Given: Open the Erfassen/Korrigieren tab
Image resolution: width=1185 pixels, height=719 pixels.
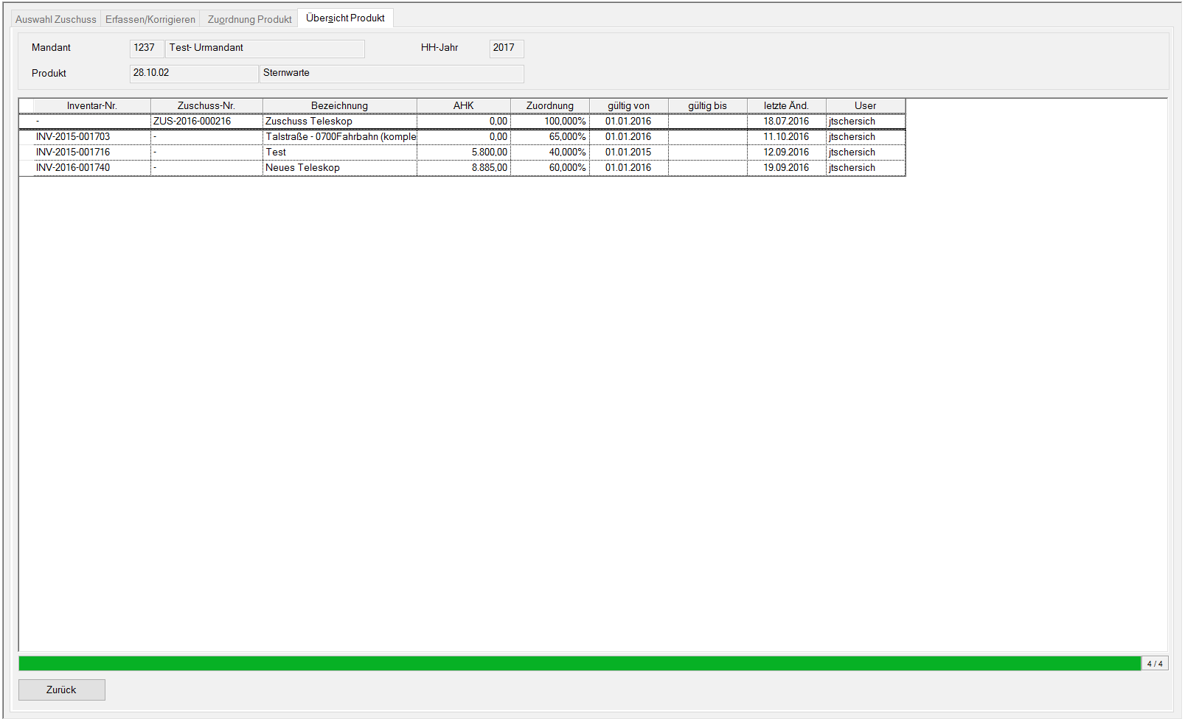Looking at the screenshot, I should point(150,19).
